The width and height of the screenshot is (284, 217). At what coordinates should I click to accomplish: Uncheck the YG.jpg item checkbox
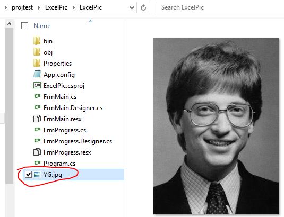click(x=28, y=175)
